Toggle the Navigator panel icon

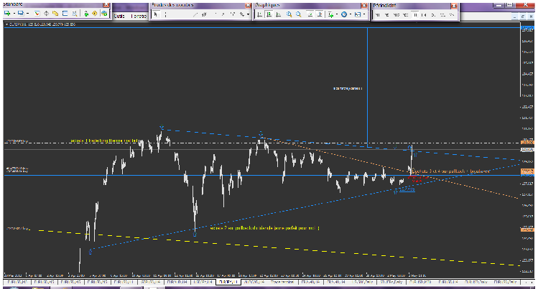pos(55,14)
